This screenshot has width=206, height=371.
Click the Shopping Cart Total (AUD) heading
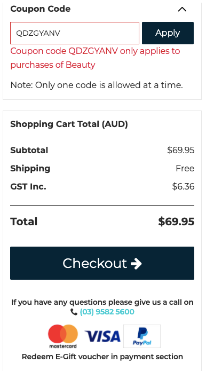(x=69, y=124)
